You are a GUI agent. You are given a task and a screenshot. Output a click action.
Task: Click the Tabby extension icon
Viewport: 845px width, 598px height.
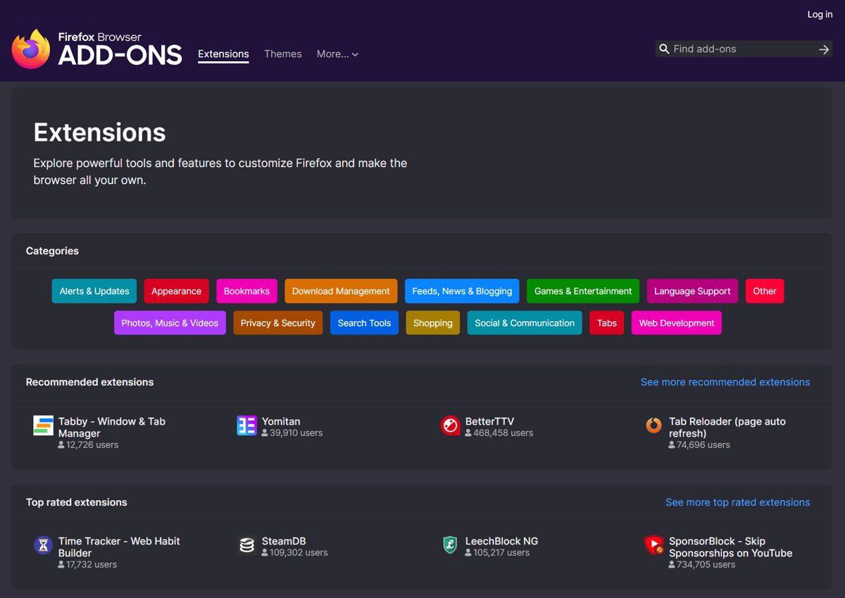[44, 425]
